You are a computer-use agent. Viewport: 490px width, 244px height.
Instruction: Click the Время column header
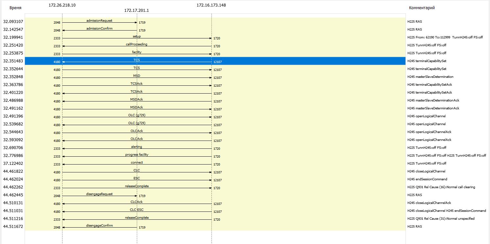pos(15,8)
